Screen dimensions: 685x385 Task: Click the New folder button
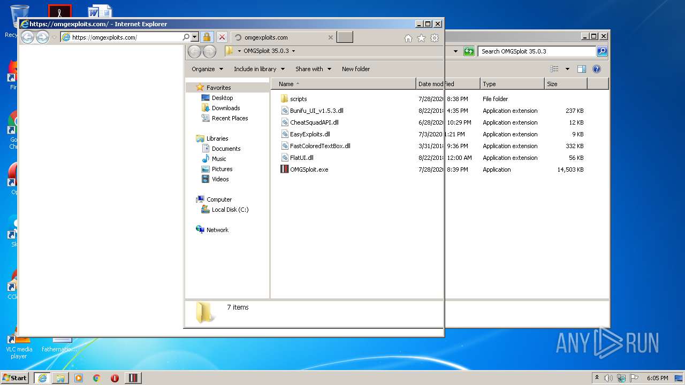pyautogui.click(x=356, y=69)
